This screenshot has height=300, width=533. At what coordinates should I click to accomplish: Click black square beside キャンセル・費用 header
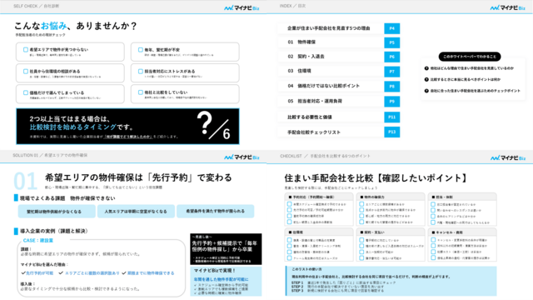[433, 232]
